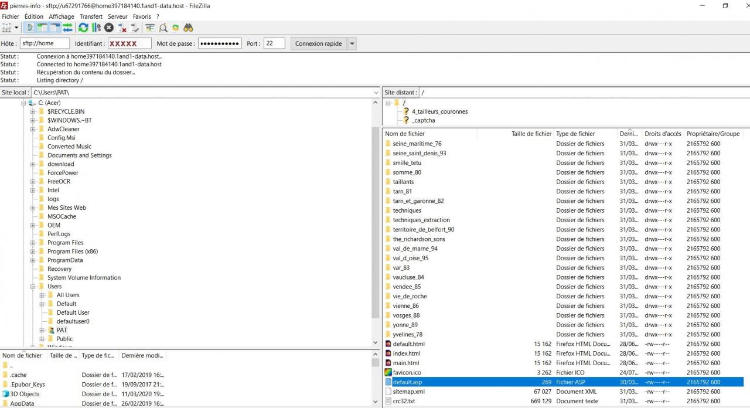
Task: Toggle the local directory tree display
Action: [42, 28]
